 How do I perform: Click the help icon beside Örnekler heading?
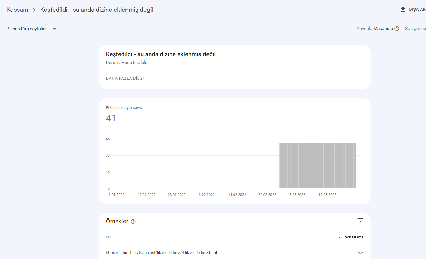[x=133, y=221]
